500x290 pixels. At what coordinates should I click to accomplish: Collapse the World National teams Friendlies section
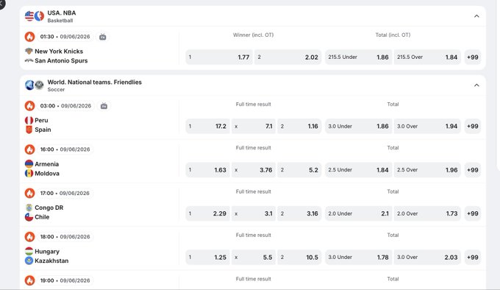(x=476, y=85)
